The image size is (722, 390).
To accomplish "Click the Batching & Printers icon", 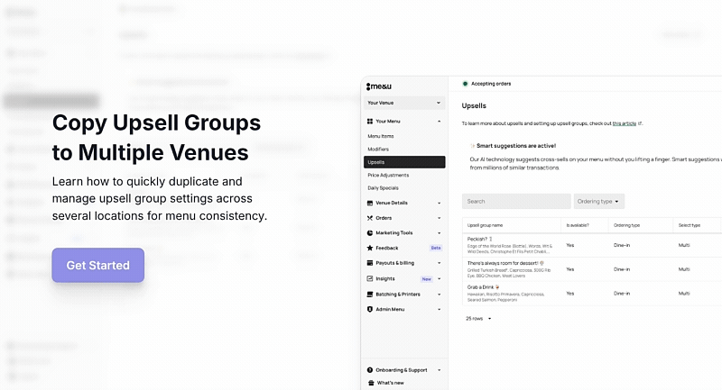I will pyautogui.click(x=370, y=295).
